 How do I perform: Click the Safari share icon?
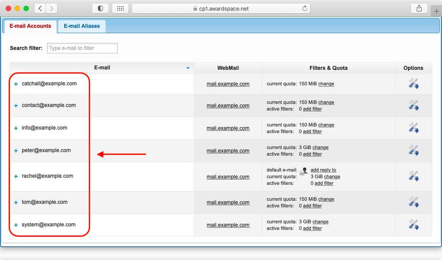419,8
